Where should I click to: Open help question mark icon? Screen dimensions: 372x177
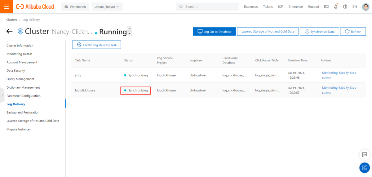point(345,7)
